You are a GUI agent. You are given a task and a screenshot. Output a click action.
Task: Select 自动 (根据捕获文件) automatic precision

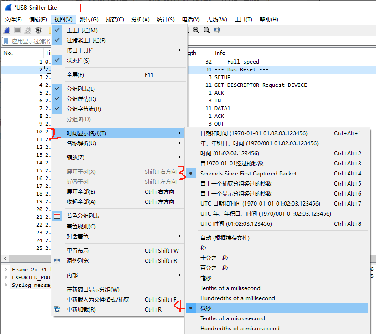(277, 238)
